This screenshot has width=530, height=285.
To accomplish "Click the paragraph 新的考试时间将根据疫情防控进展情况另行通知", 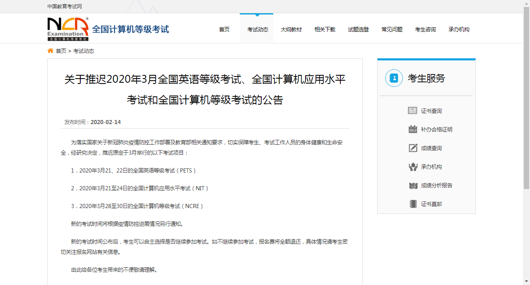I will click(127, 224).
